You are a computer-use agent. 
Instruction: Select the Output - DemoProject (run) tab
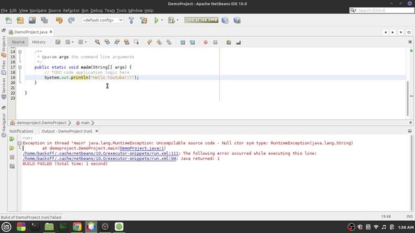tap(67, 131)
